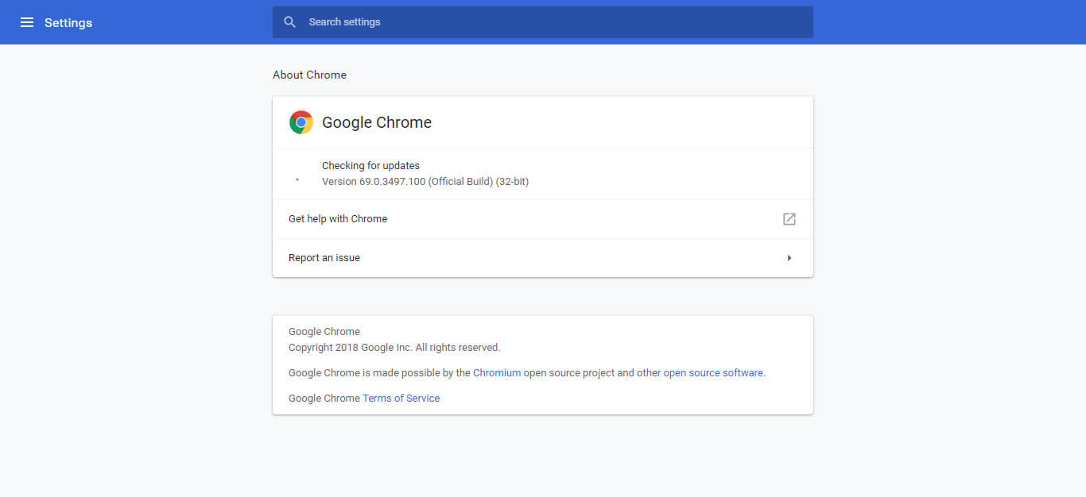Click inside the Search settings field

pyautogui.click(x=543, y=21)
